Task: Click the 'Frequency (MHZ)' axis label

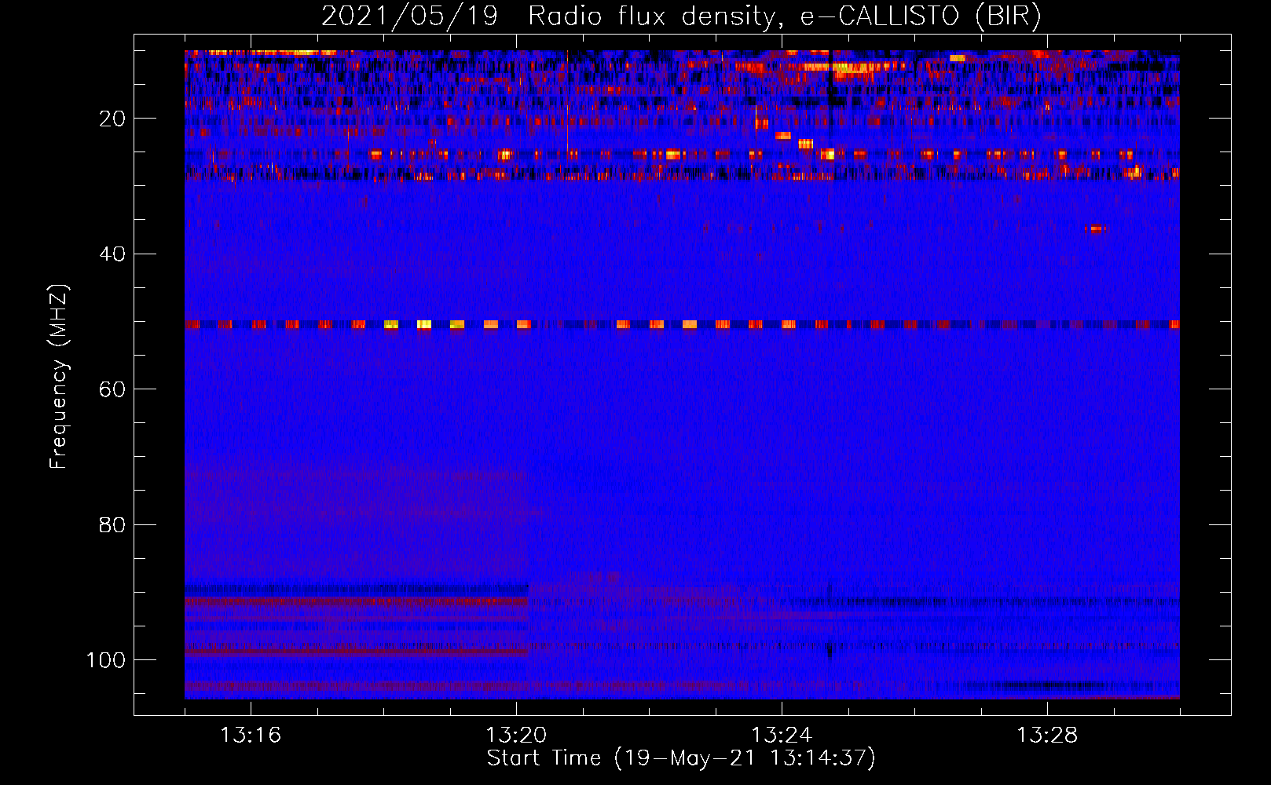Action: coord(59,377)
